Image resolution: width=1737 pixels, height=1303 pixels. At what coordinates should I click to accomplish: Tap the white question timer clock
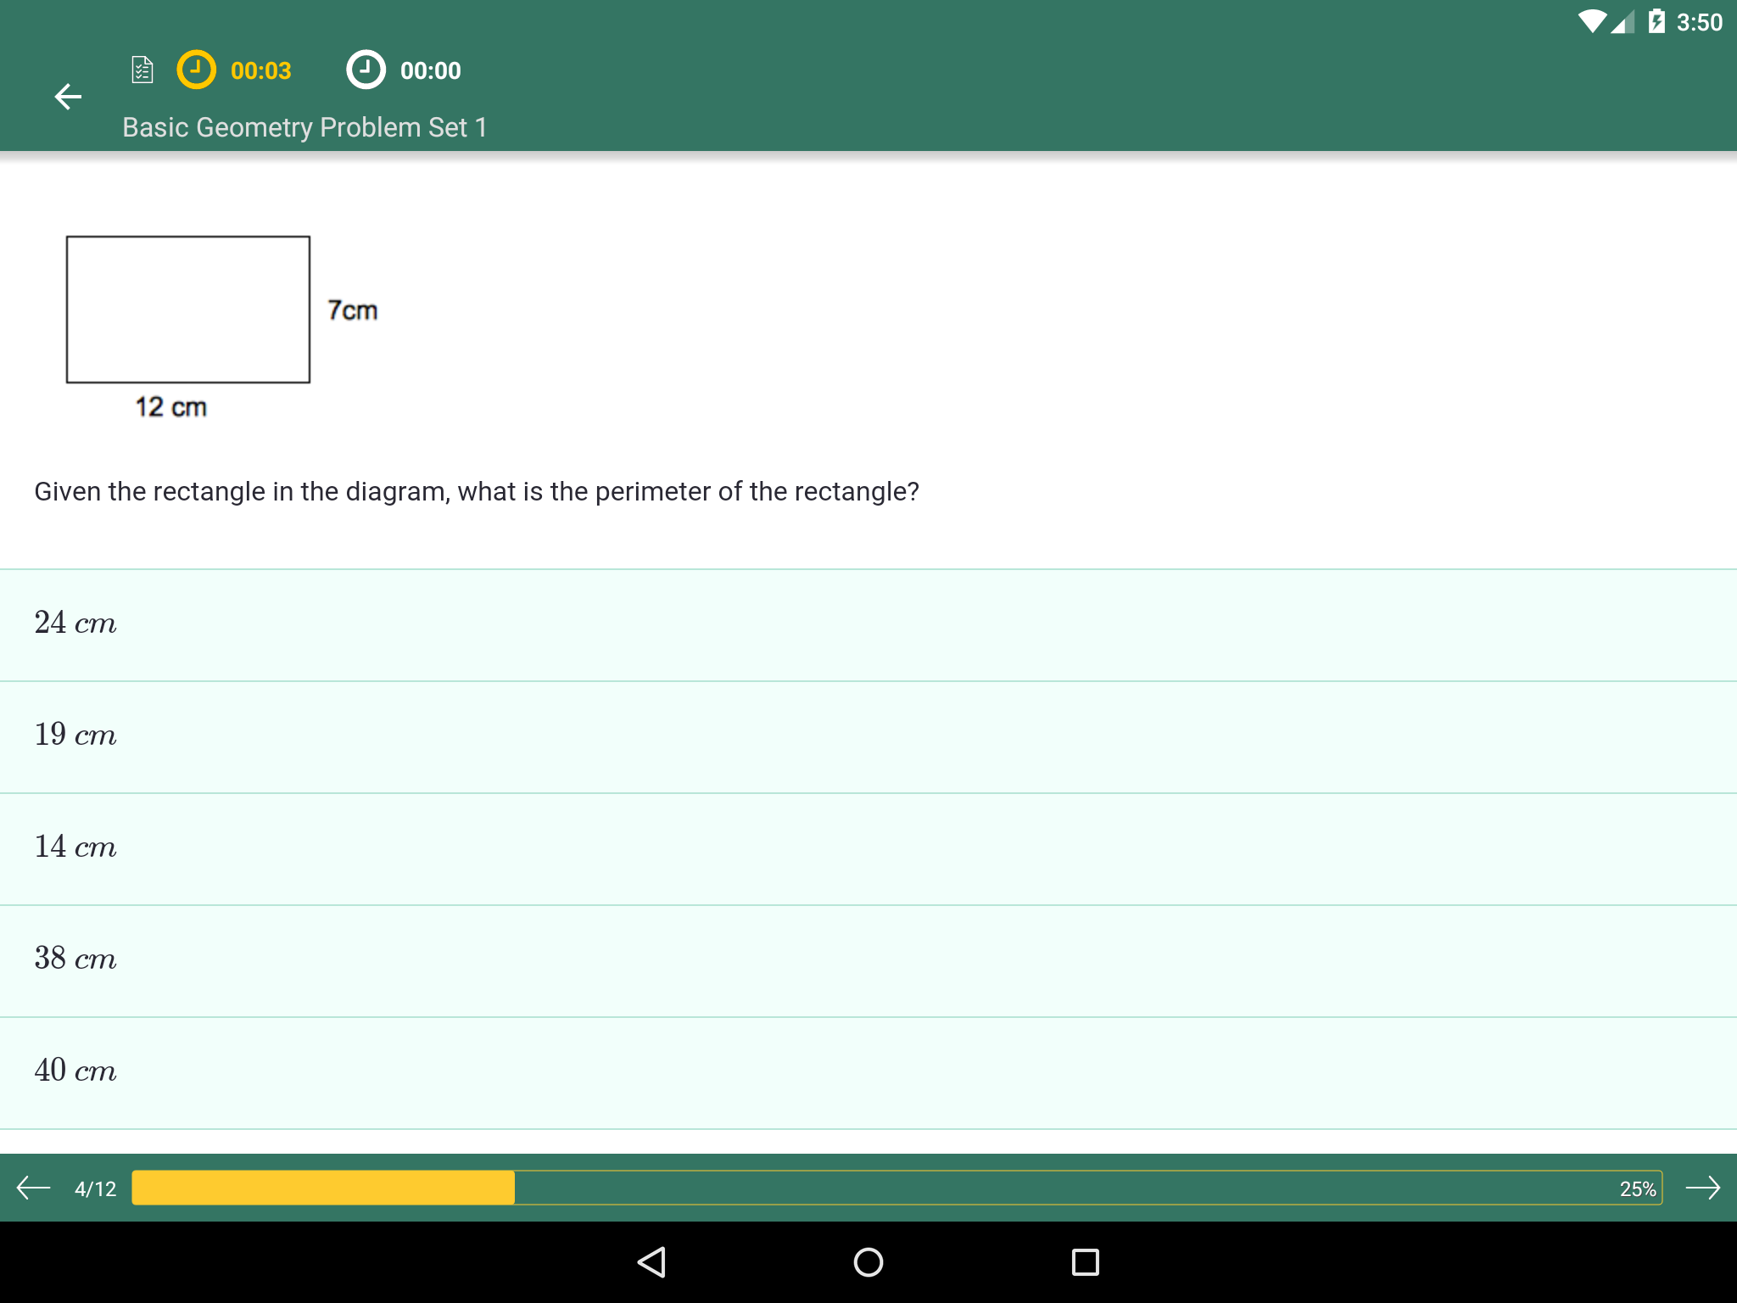pos(366,70)
